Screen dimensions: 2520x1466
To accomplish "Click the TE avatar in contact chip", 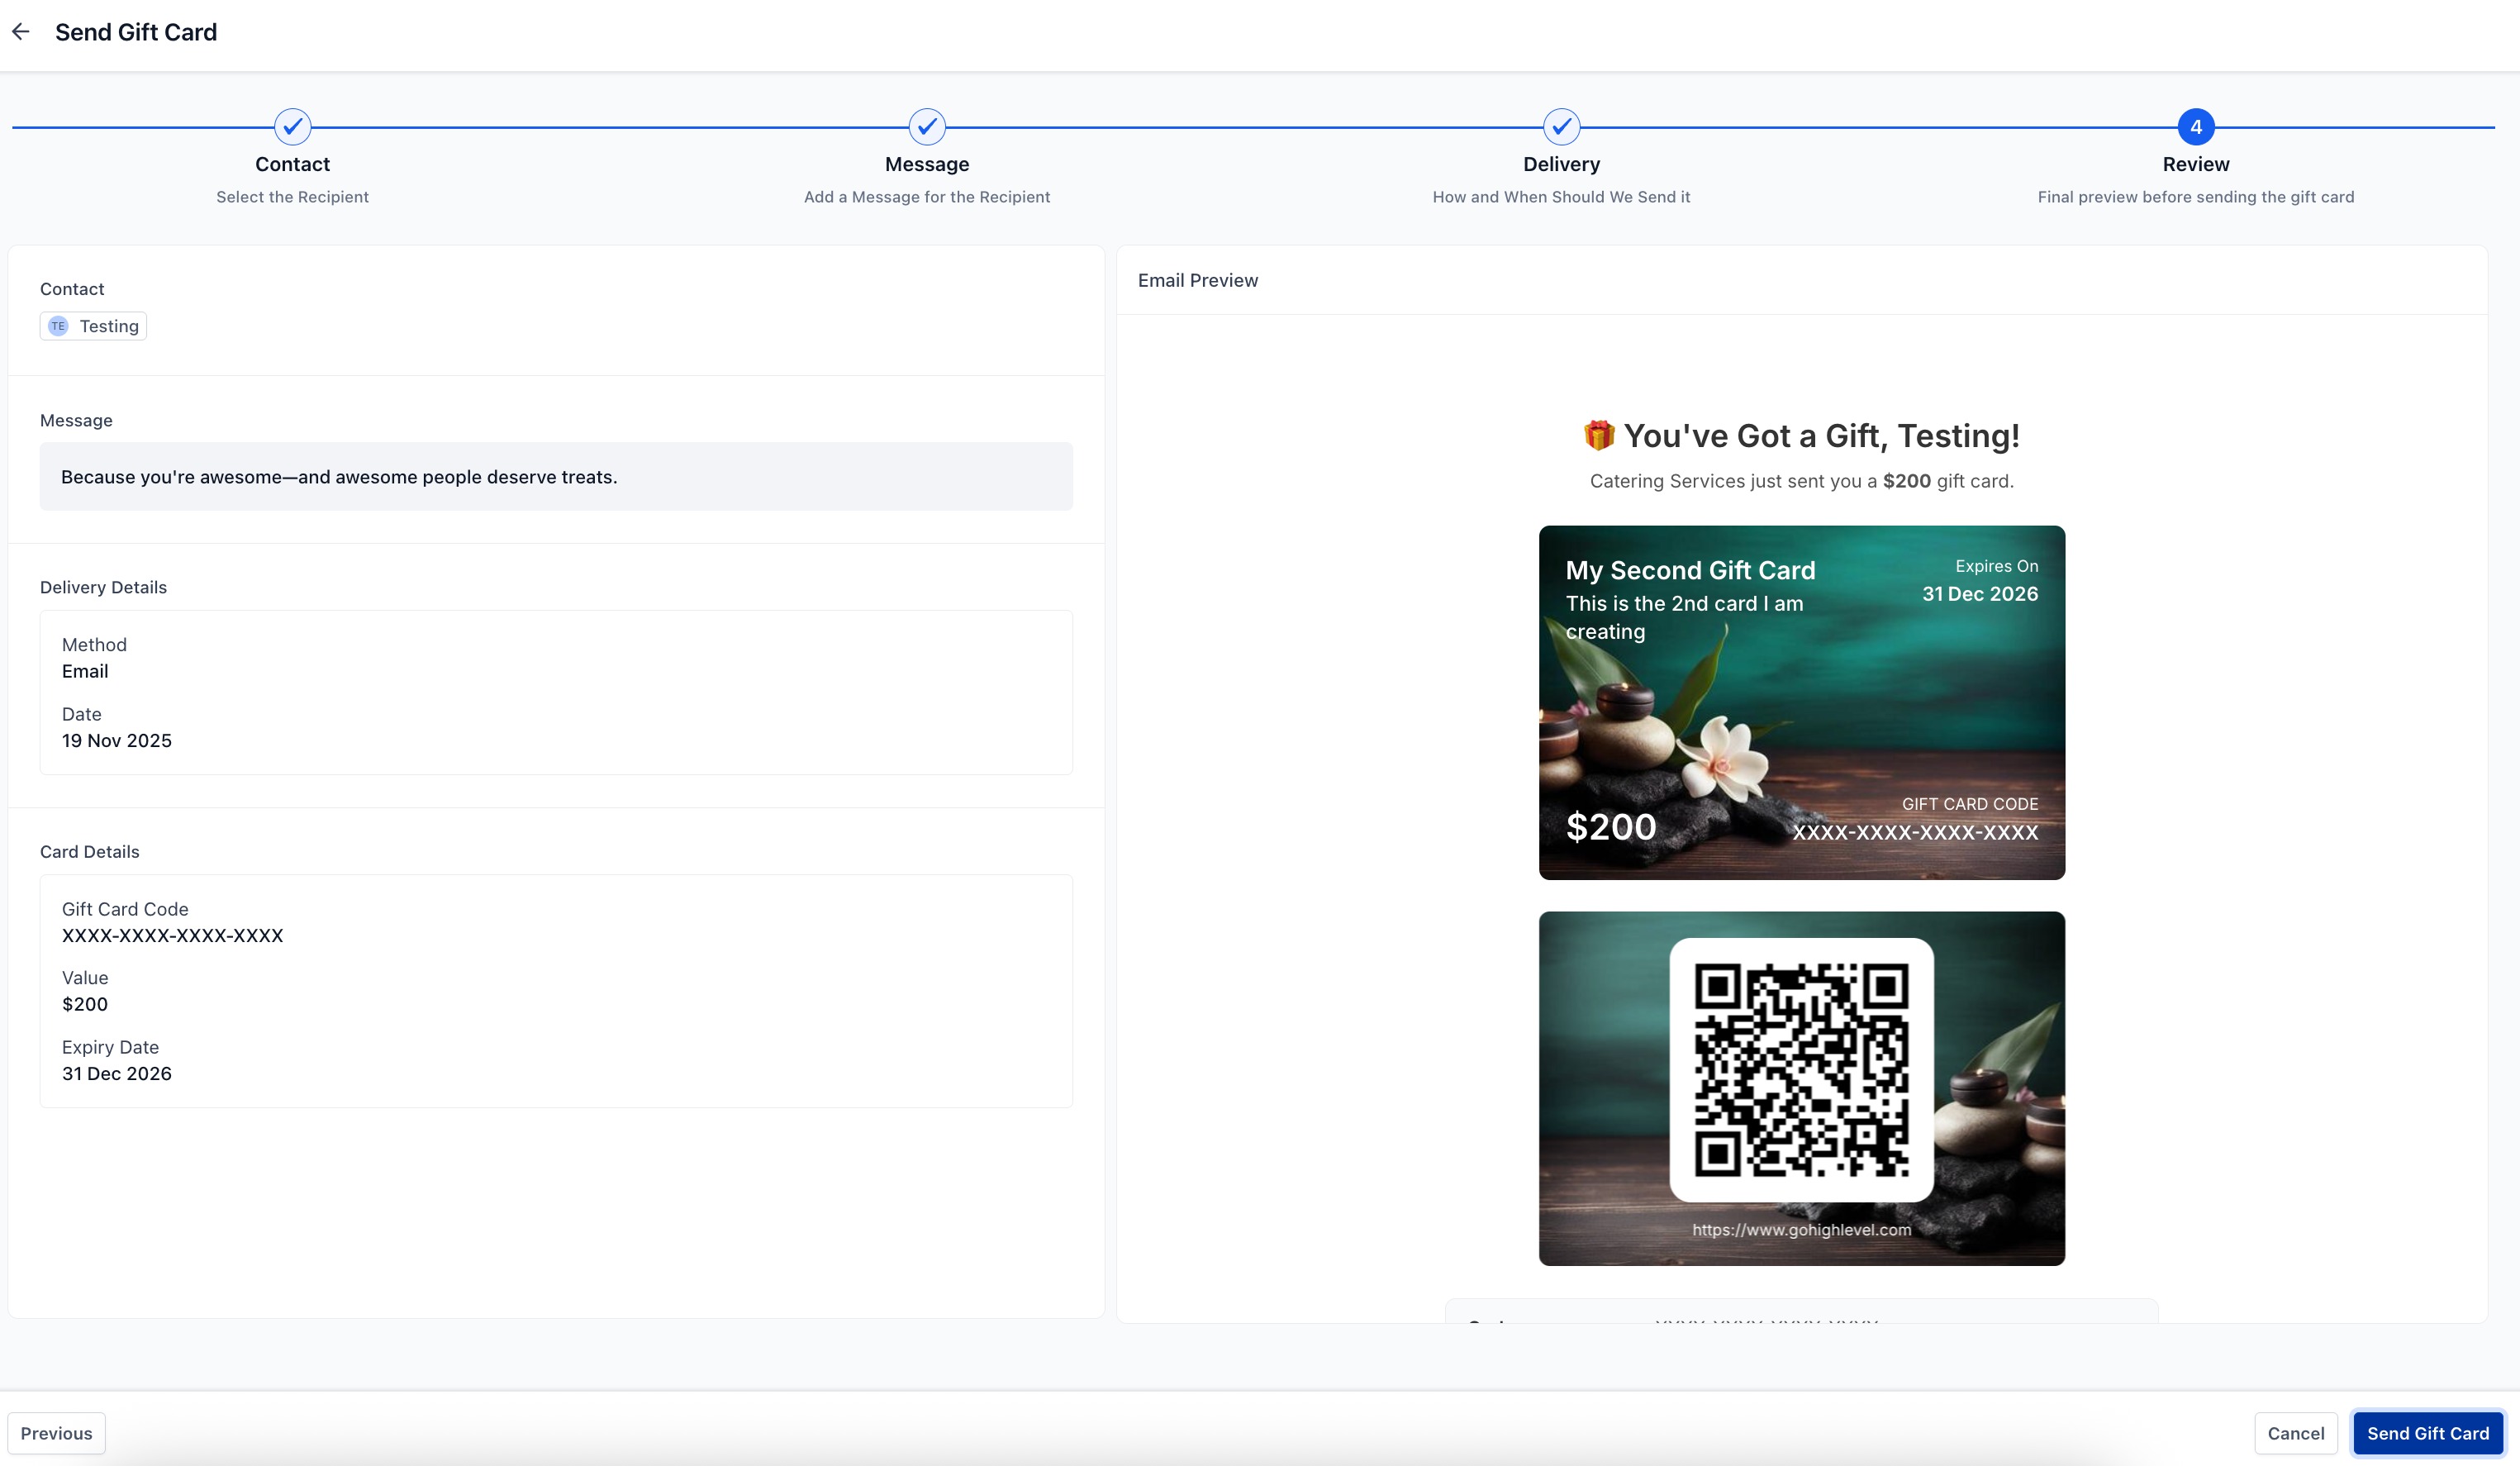I will click(x=58, y=326).
